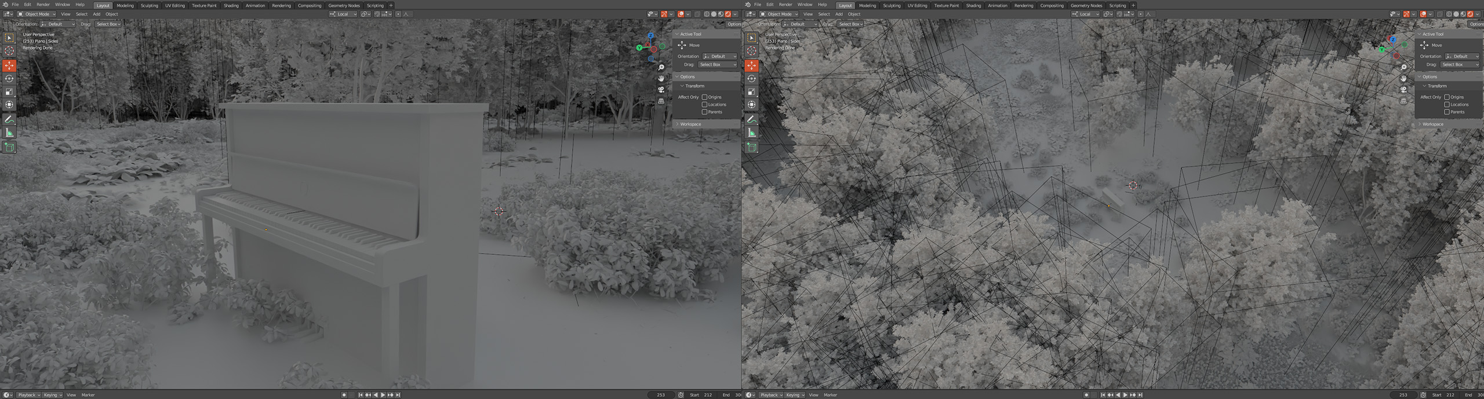The image size is (1484, 399).
Task: Open File menu in left window
Action: [15, 5]
